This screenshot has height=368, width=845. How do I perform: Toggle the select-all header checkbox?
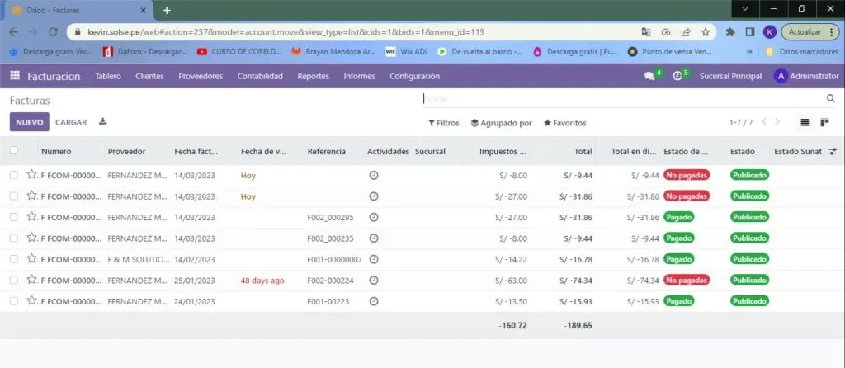(x=14, y=151)
